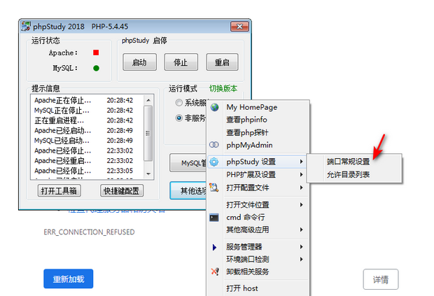Image resolution: width=434 pixels, height=296 pixels.
Task: Expand the PHP扩展及设置 submenu arrow
Action: point(302,174)
